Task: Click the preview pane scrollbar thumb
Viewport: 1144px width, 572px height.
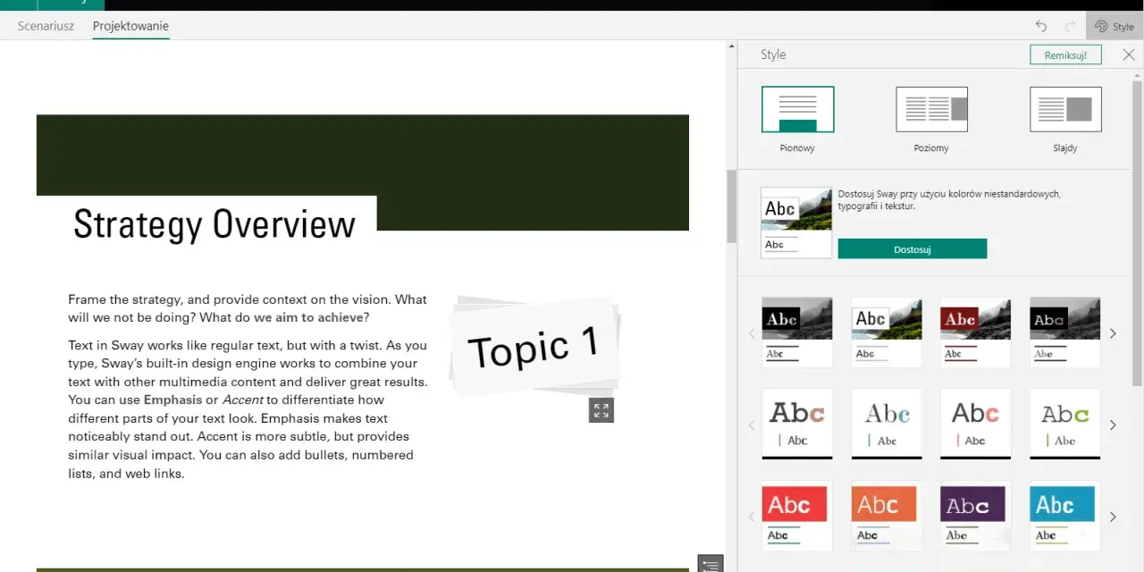Action: coord(731,206)
